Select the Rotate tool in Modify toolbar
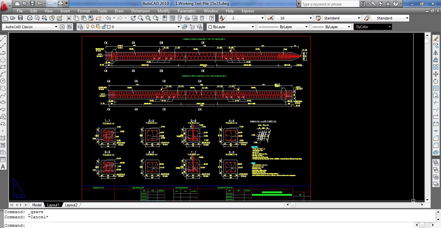 point(435,81)
